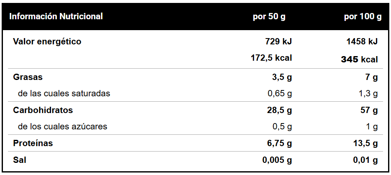Click the "de los cuales azúcares" label
391x175 pixels.
[x=62, y=126]
